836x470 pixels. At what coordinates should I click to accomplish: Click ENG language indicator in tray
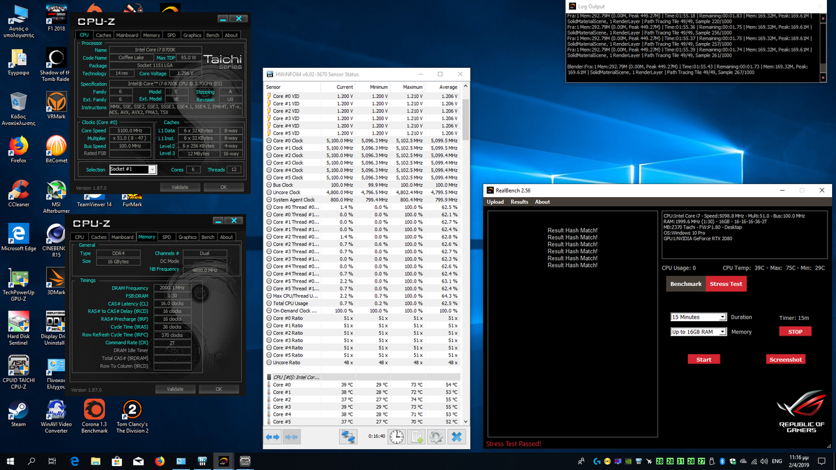pos(777,461)
